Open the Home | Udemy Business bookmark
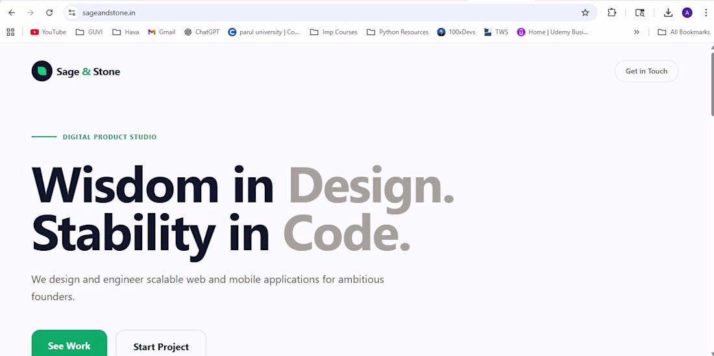 [552, 32]
